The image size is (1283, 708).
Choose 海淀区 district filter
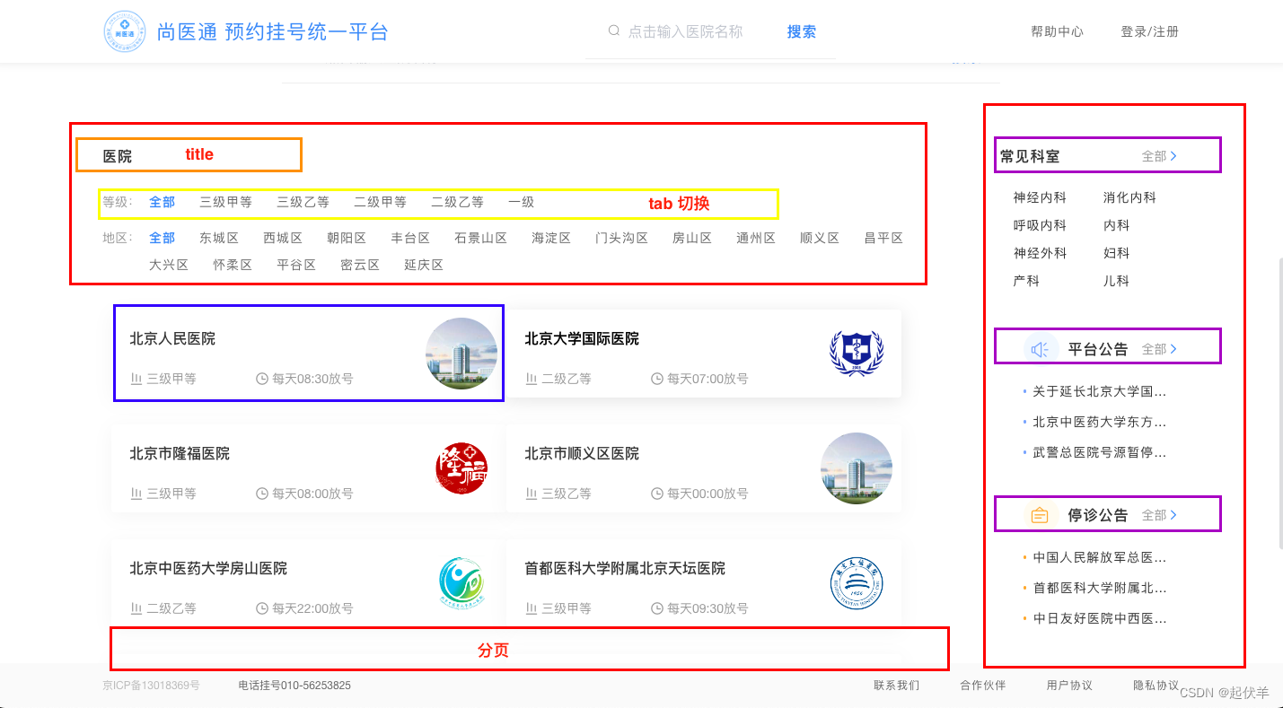(551, 238)
